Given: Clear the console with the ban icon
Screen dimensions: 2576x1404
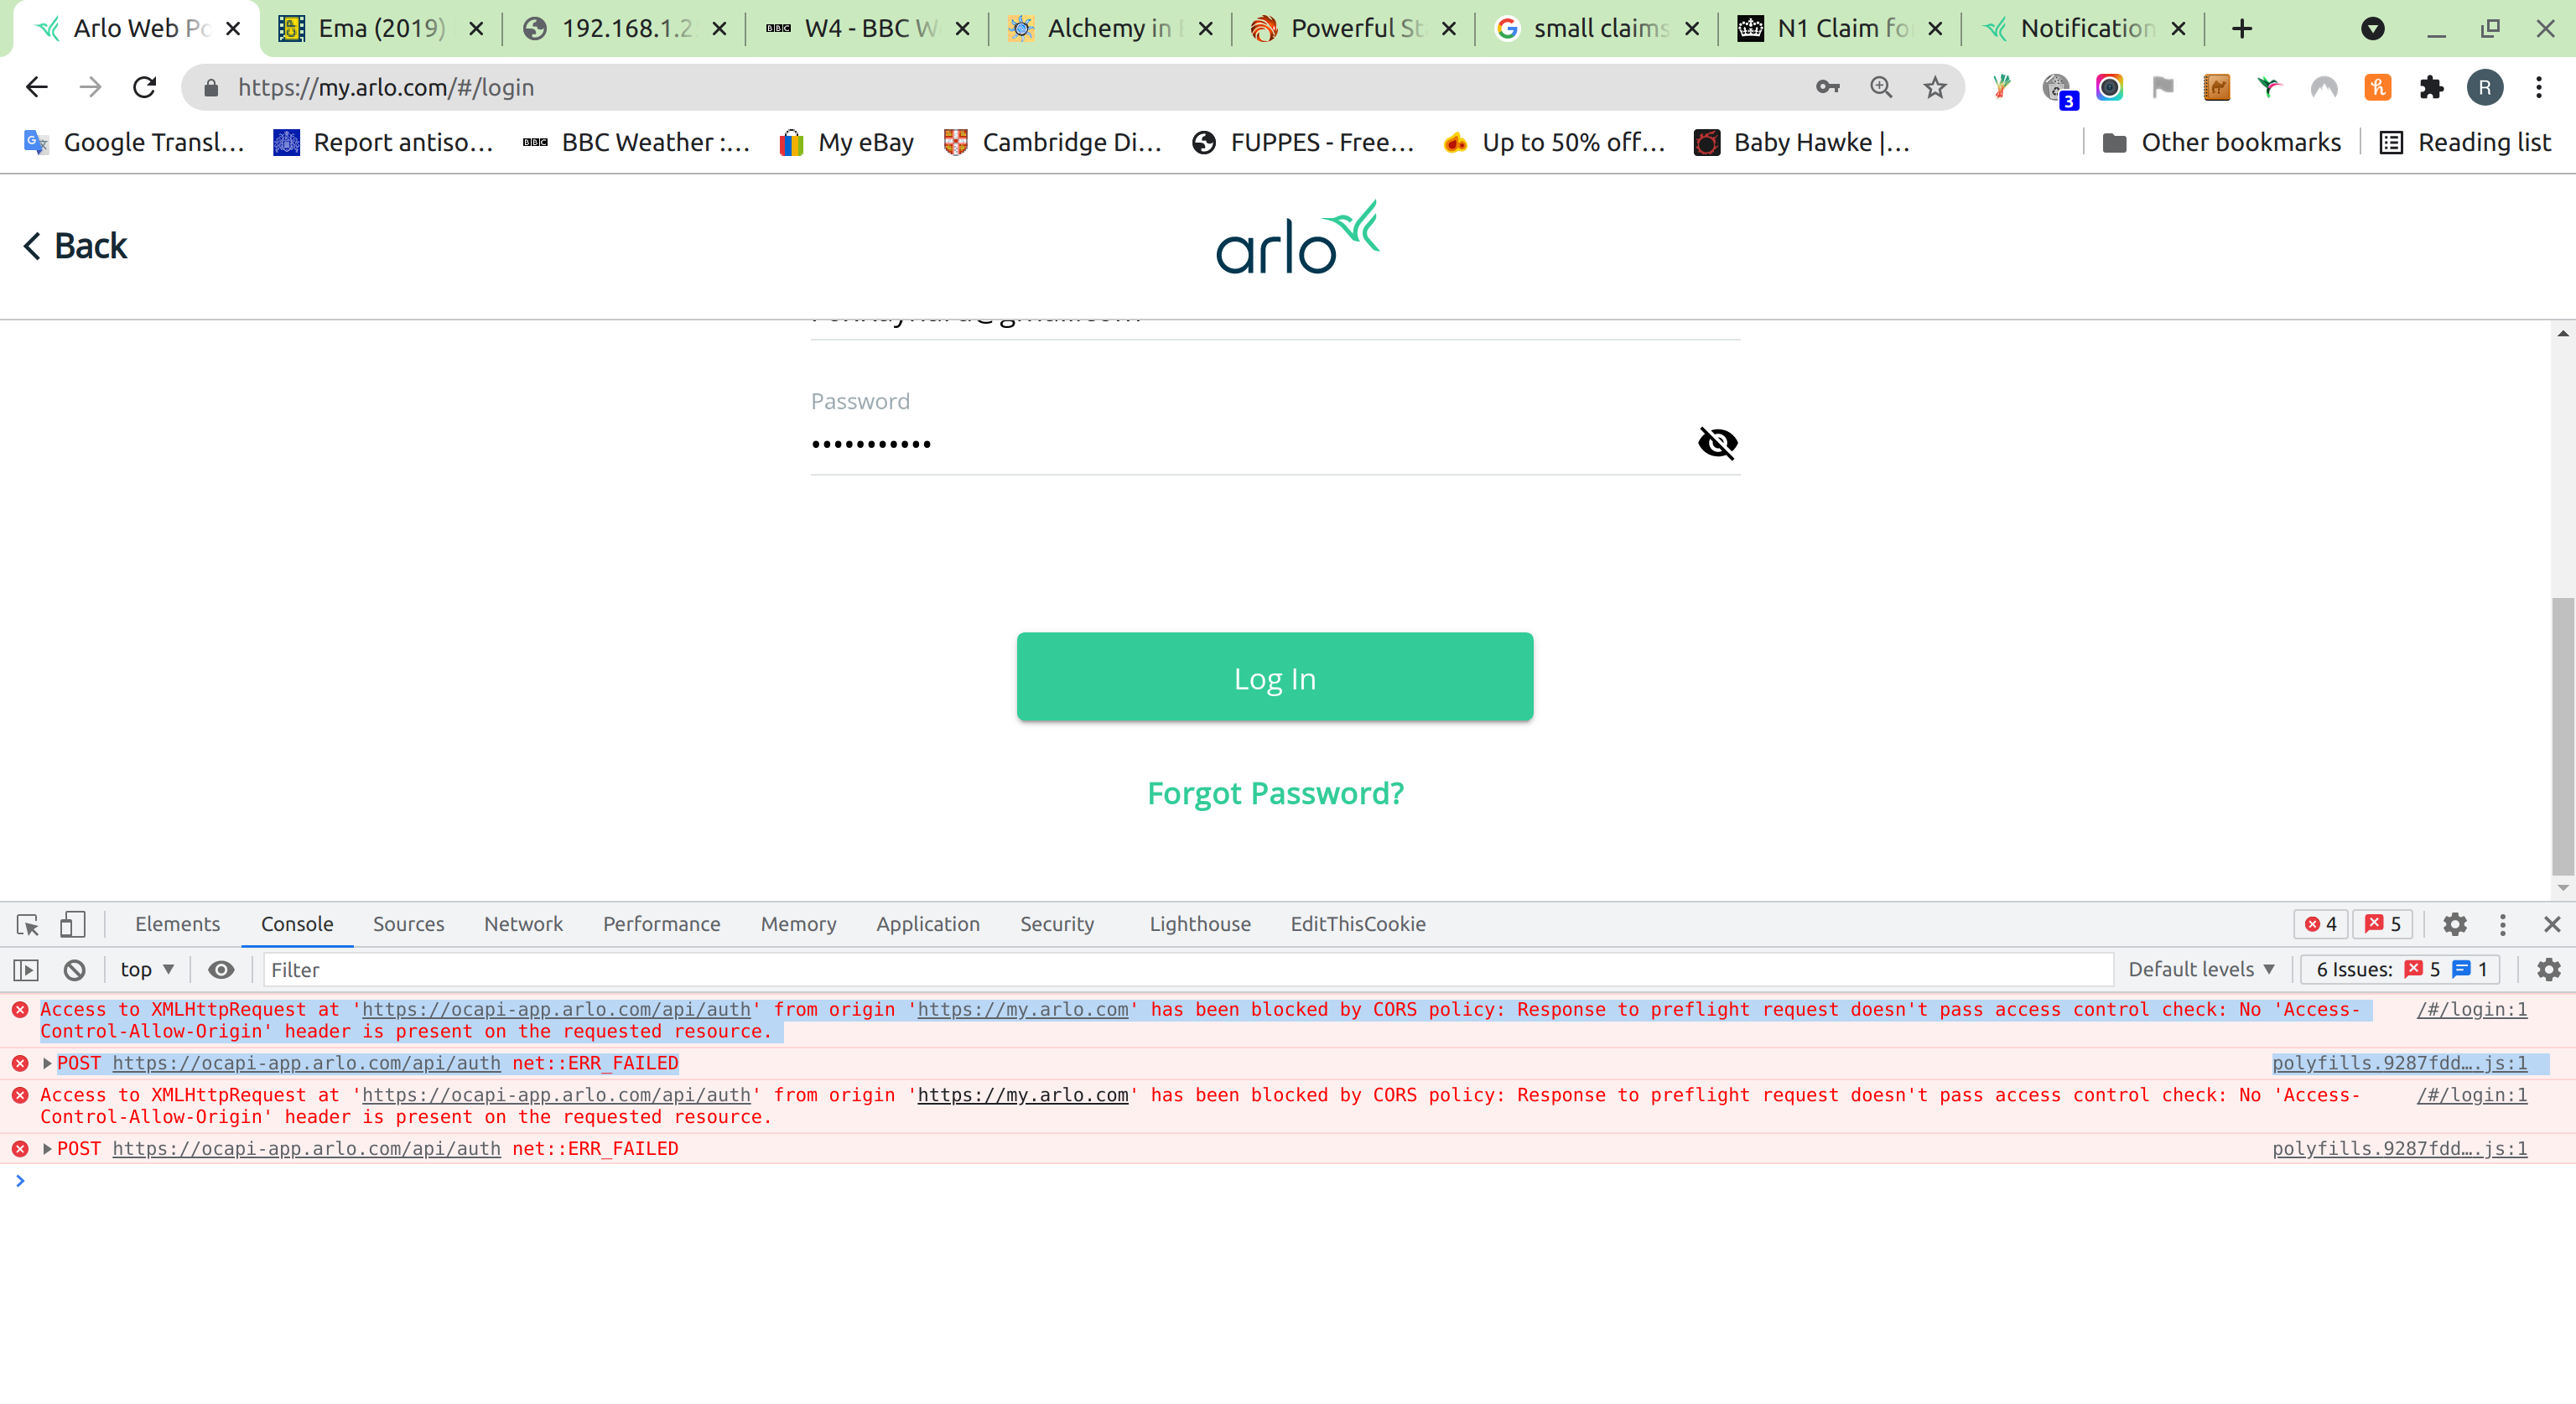Looking at the screenshot, I should (x=74, y=969).
